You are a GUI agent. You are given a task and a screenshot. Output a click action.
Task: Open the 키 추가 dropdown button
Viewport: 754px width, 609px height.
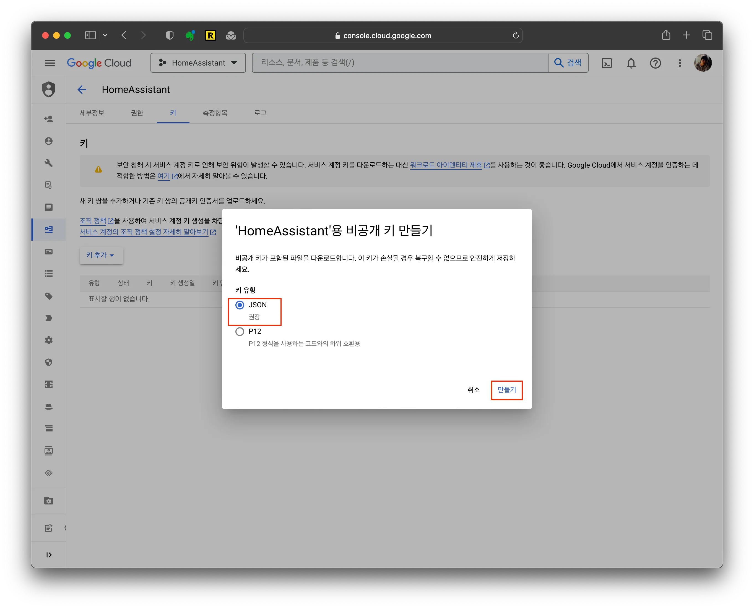tap(101, 255)
